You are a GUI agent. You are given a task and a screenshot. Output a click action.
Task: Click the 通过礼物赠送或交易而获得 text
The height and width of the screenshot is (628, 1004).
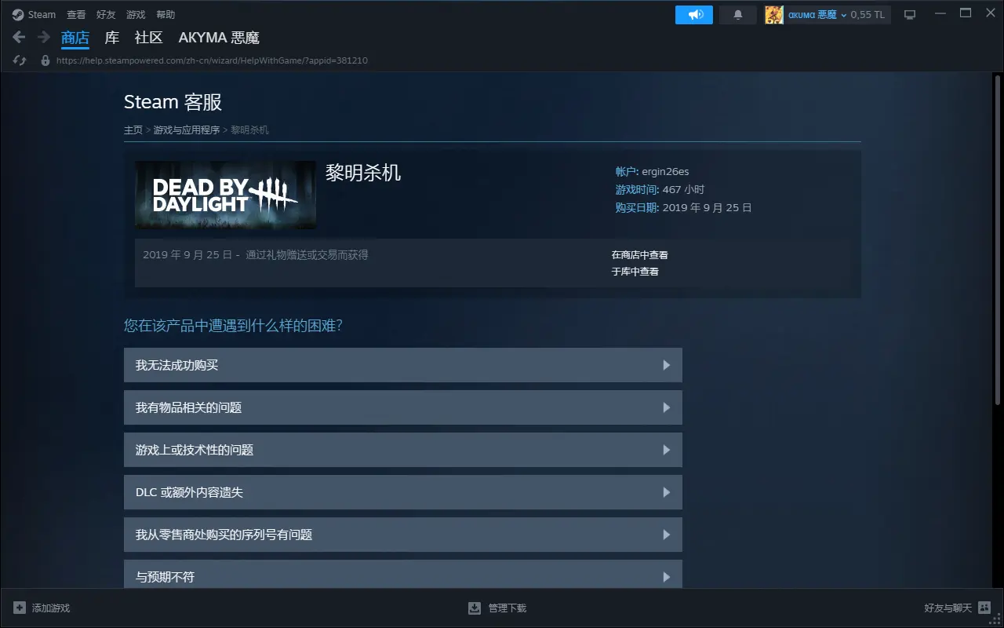(x=307, y=255)
